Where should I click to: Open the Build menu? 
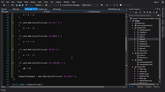[x=26, y=2]
